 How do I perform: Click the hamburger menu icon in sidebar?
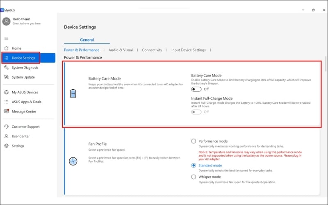coord(6,39)
